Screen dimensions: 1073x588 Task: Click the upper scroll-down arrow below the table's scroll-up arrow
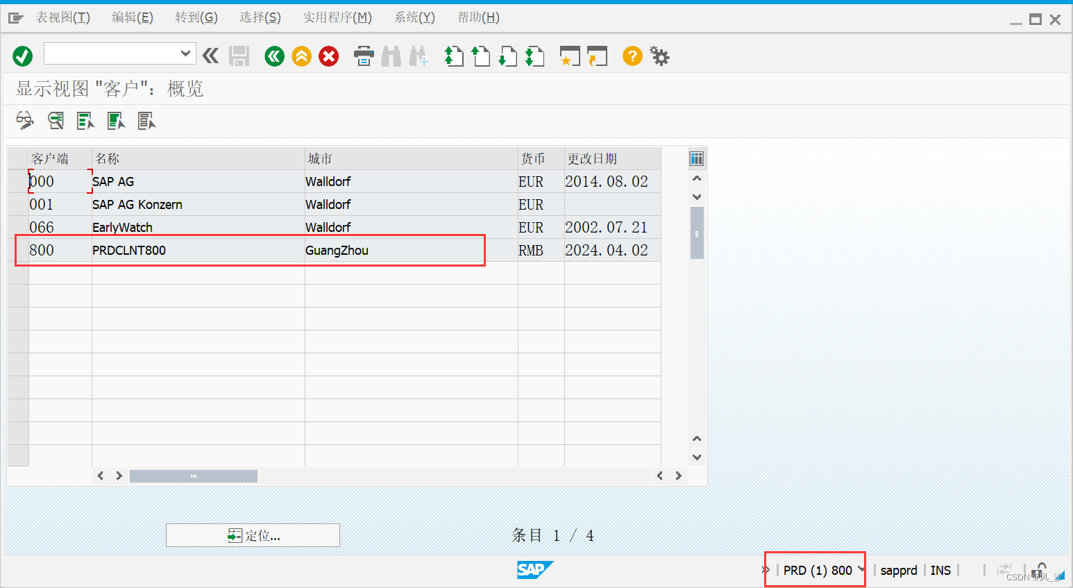697,196
